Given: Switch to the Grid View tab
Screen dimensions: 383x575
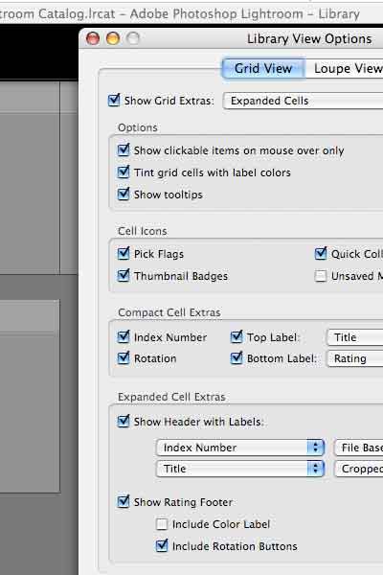Looking at the screenshot, I should tap(263, 68).
